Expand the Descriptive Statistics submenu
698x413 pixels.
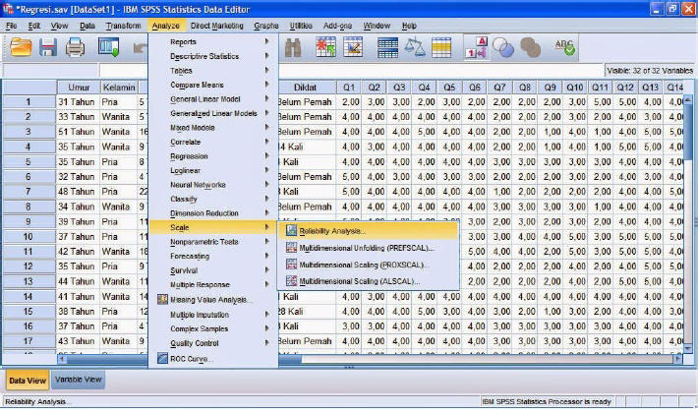(204, 56)
